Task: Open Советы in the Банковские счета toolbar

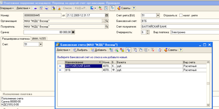Action: (x=171, y=50)
